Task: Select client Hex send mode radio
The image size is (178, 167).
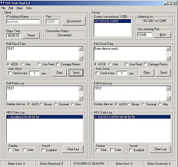Action: coord(22,64)
